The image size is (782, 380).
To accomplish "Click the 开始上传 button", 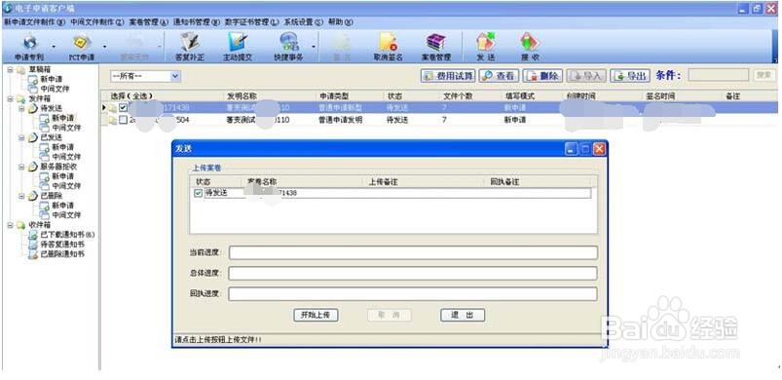I will coord(317,315).
